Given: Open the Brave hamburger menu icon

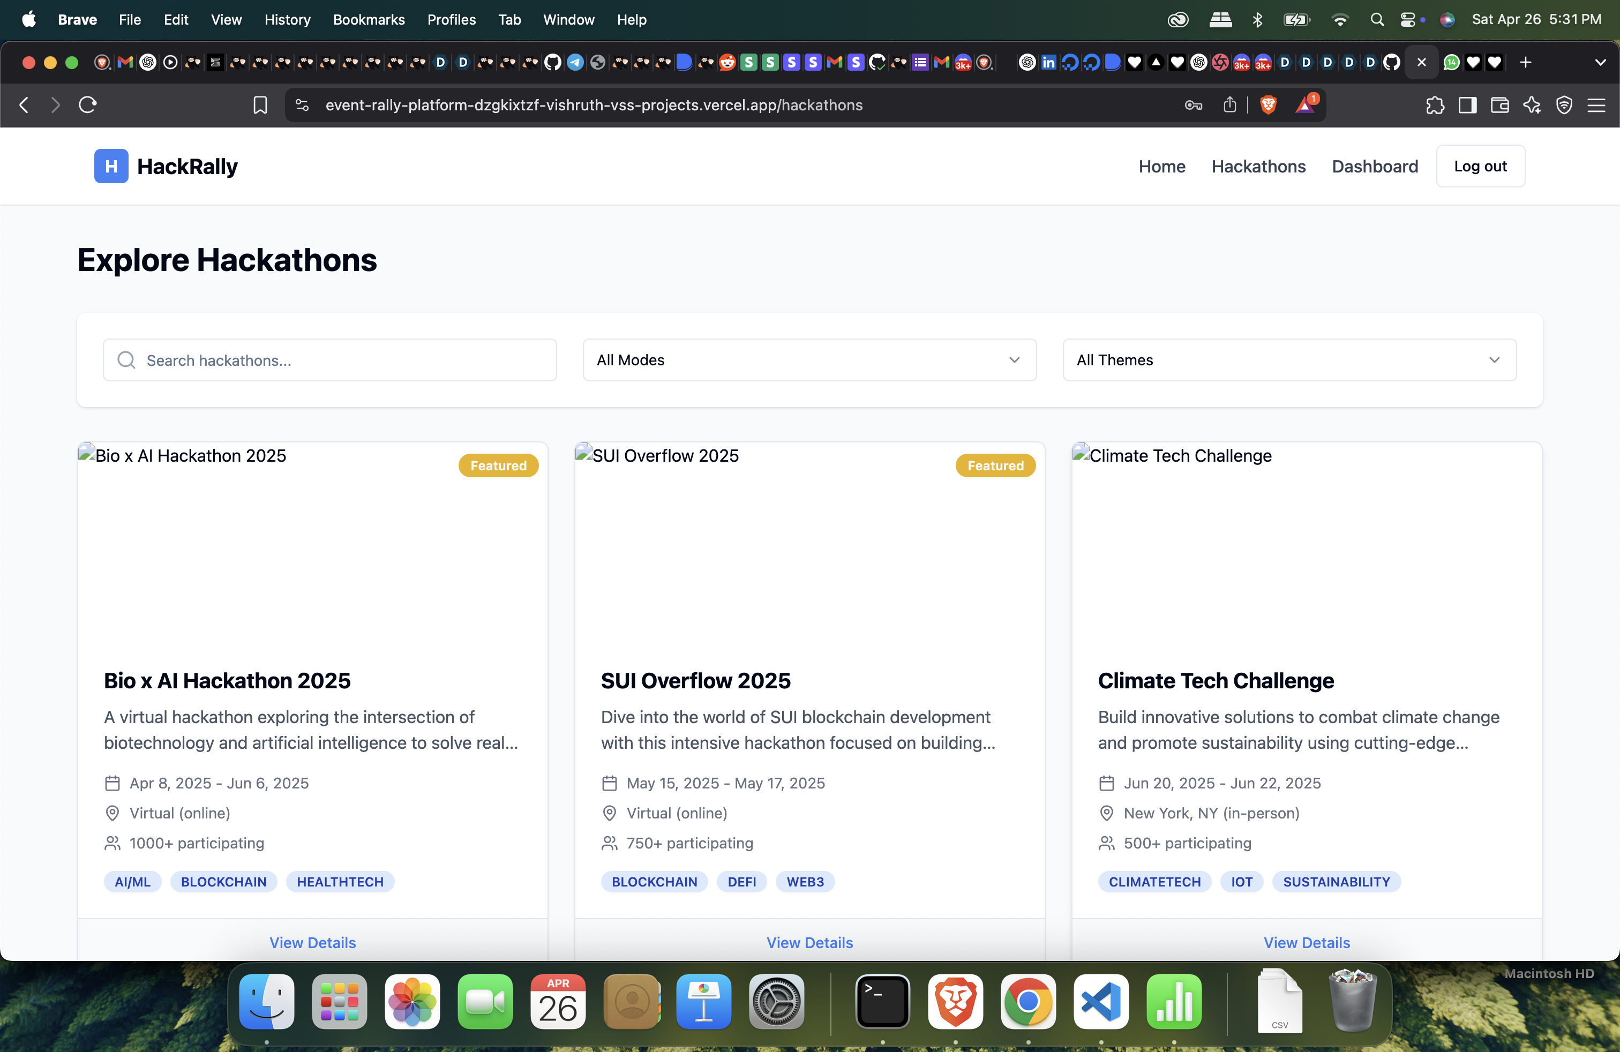Looking at the screenshot, I should pos(1596,105).
